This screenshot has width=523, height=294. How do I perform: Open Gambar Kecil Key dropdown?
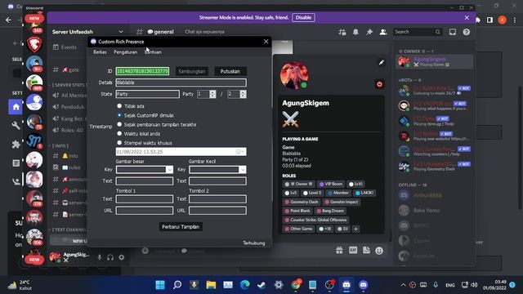(x=243, y=170)
